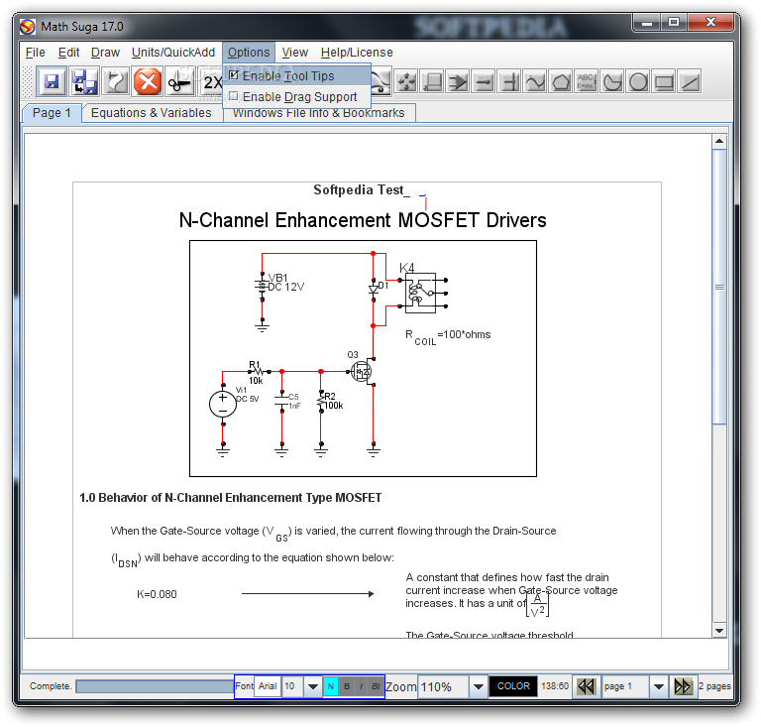
Task: Click the scissors Cut icon
Action: [x=179, y=81]
